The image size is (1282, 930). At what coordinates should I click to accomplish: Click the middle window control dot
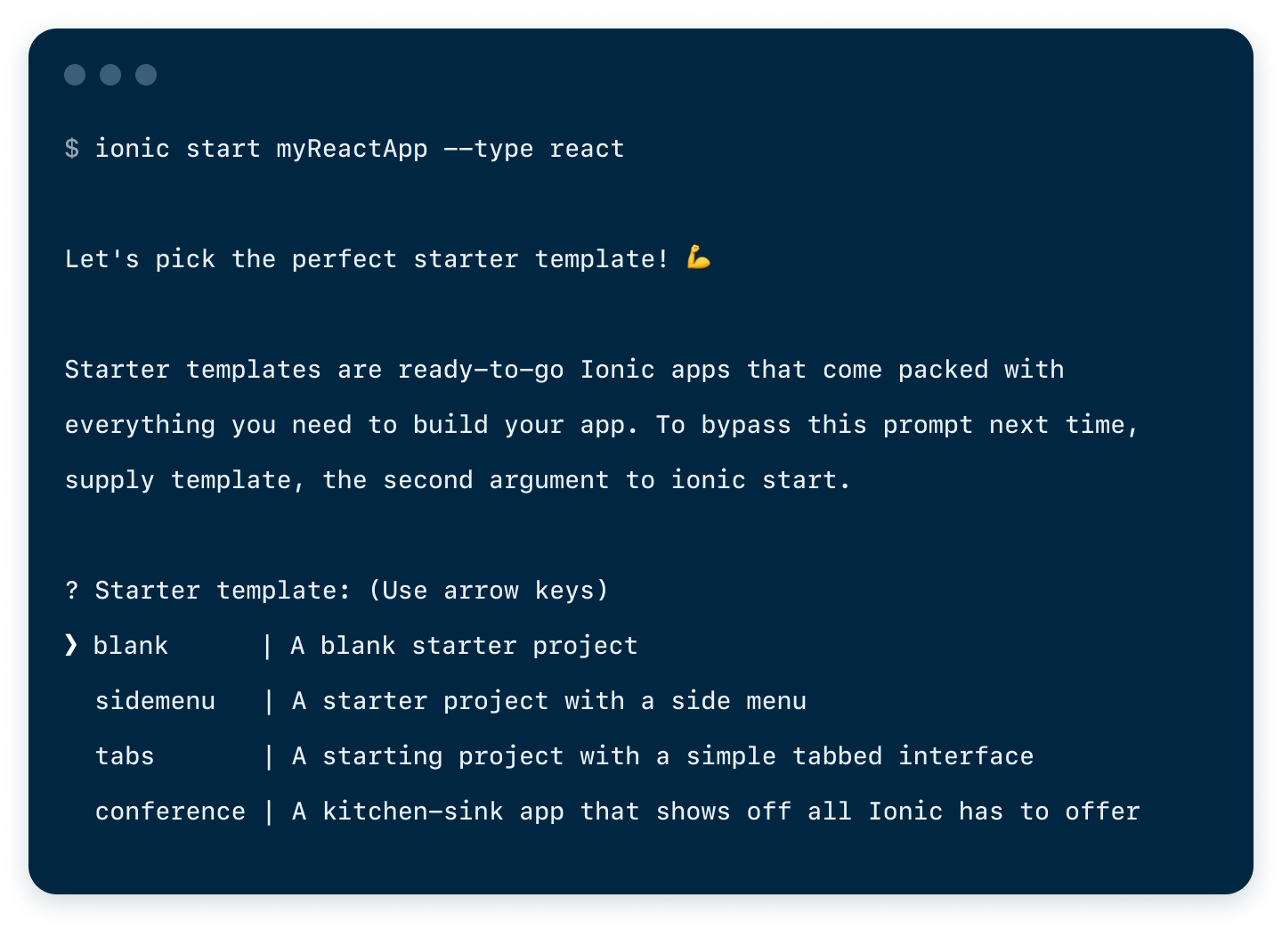pyautogui.click(x=110, y=75)
